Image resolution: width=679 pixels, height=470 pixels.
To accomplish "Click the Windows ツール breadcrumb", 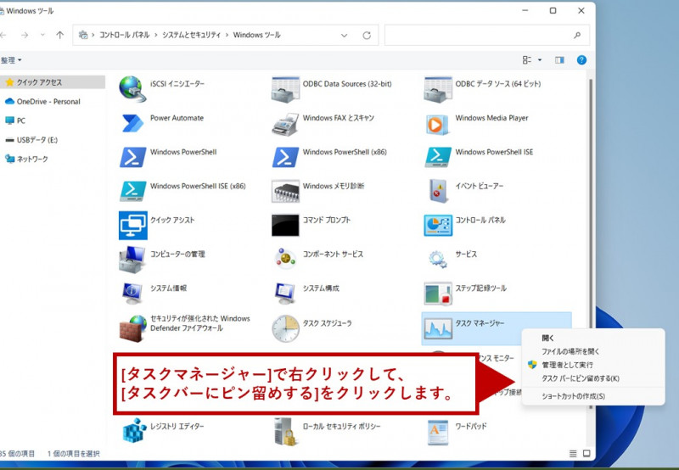I will click(257, 35).
